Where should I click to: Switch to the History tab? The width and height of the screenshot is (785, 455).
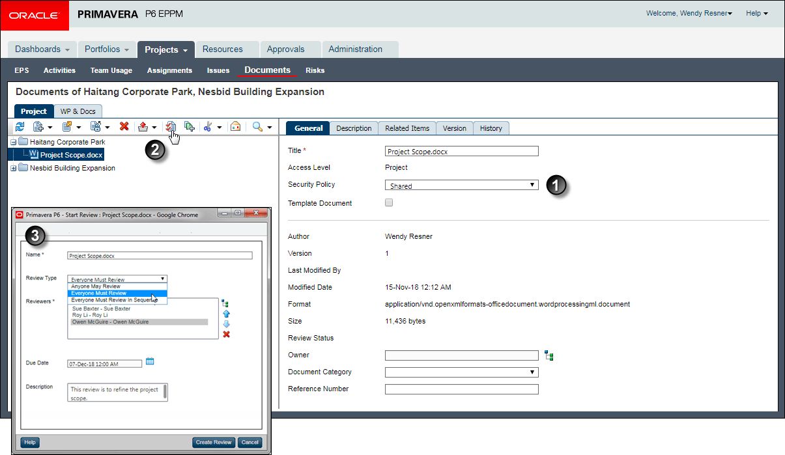pyautogui.click(x=491, y=128)
